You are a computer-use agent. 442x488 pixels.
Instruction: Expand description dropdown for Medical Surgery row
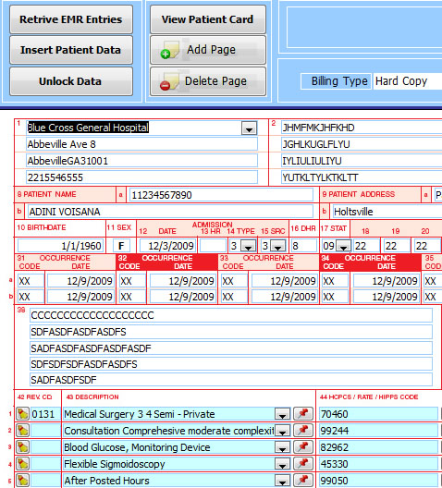click(283, 415)
